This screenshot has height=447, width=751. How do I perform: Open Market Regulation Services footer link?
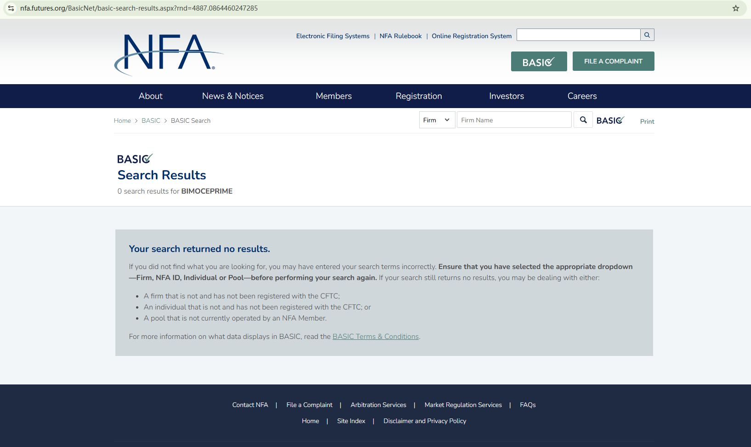pyautogui.click(x=463, y=405)
